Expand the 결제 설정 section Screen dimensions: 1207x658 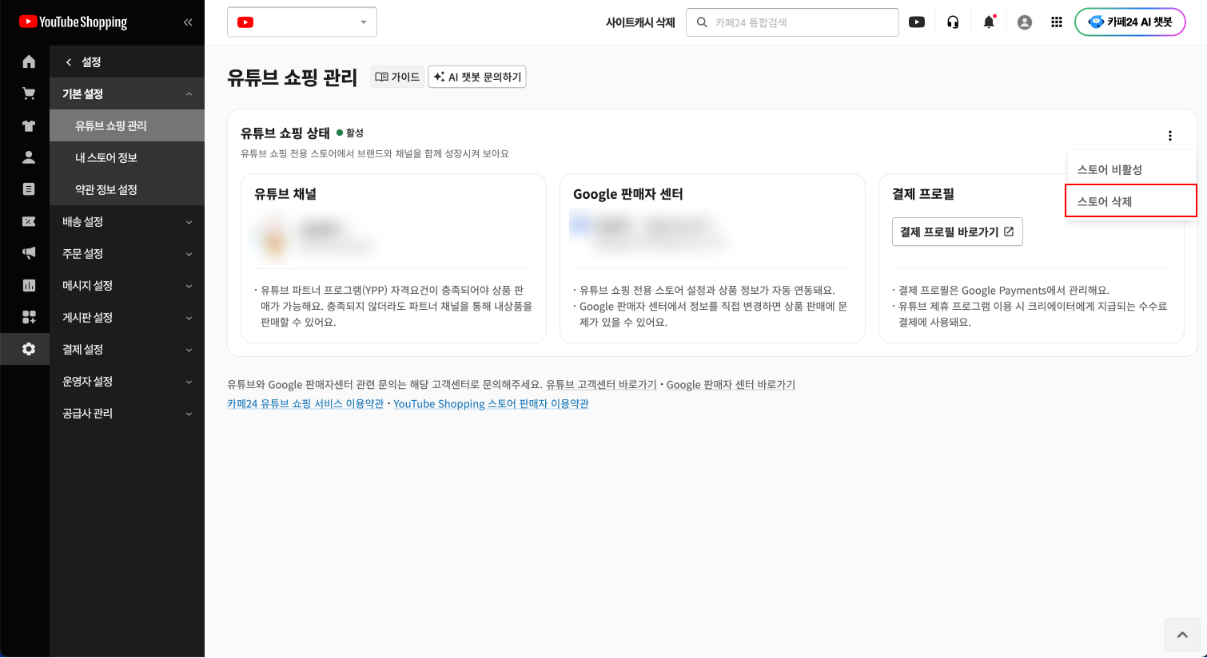pos(127,349)
